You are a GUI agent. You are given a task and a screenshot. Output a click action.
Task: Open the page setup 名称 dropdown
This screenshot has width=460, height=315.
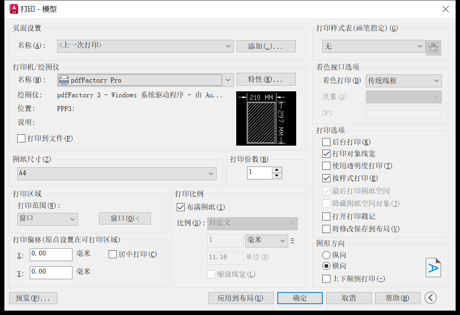[x=145, y=46]
